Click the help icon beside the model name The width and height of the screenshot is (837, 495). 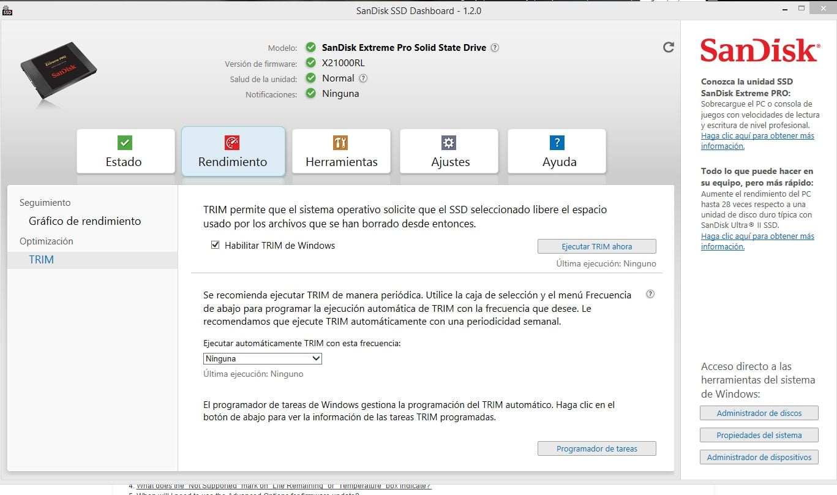(495, 48)
